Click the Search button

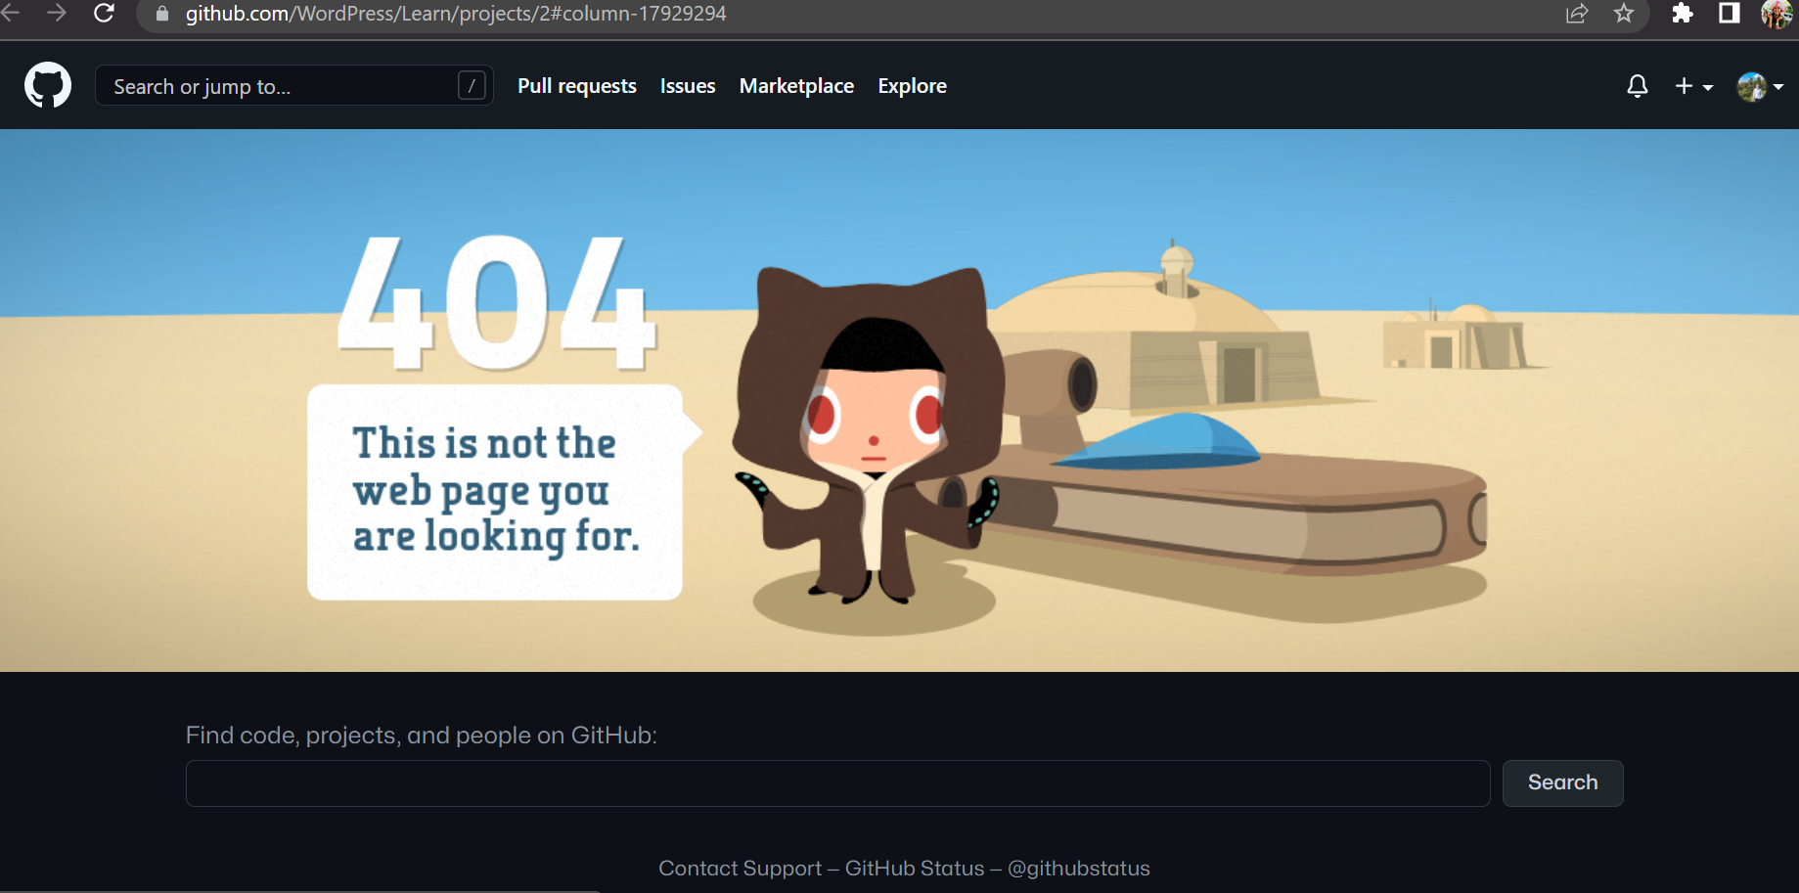pos(1561,782)
